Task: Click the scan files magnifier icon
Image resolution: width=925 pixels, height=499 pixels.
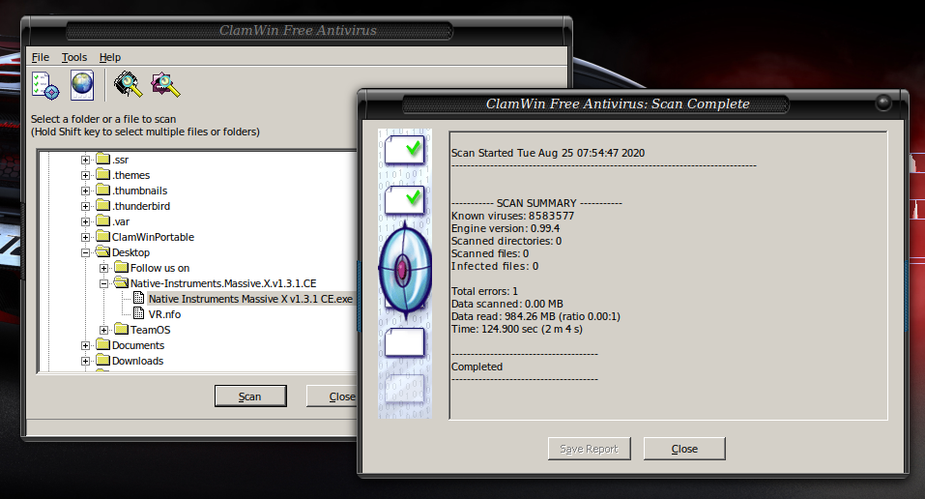Action: coord(166,84)
